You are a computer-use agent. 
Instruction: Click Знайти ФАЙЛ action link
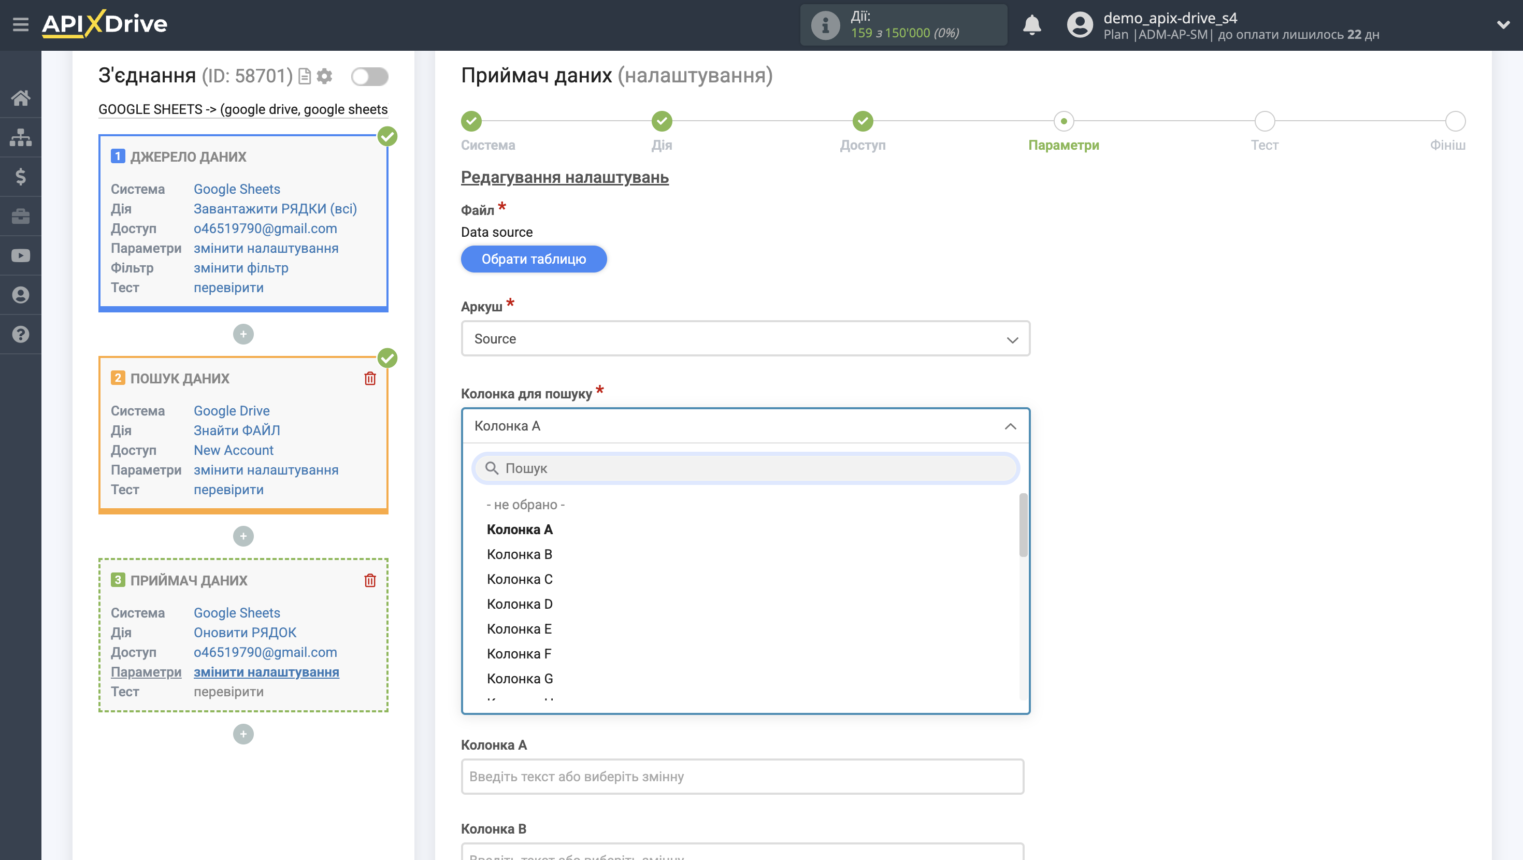(237, 431)
